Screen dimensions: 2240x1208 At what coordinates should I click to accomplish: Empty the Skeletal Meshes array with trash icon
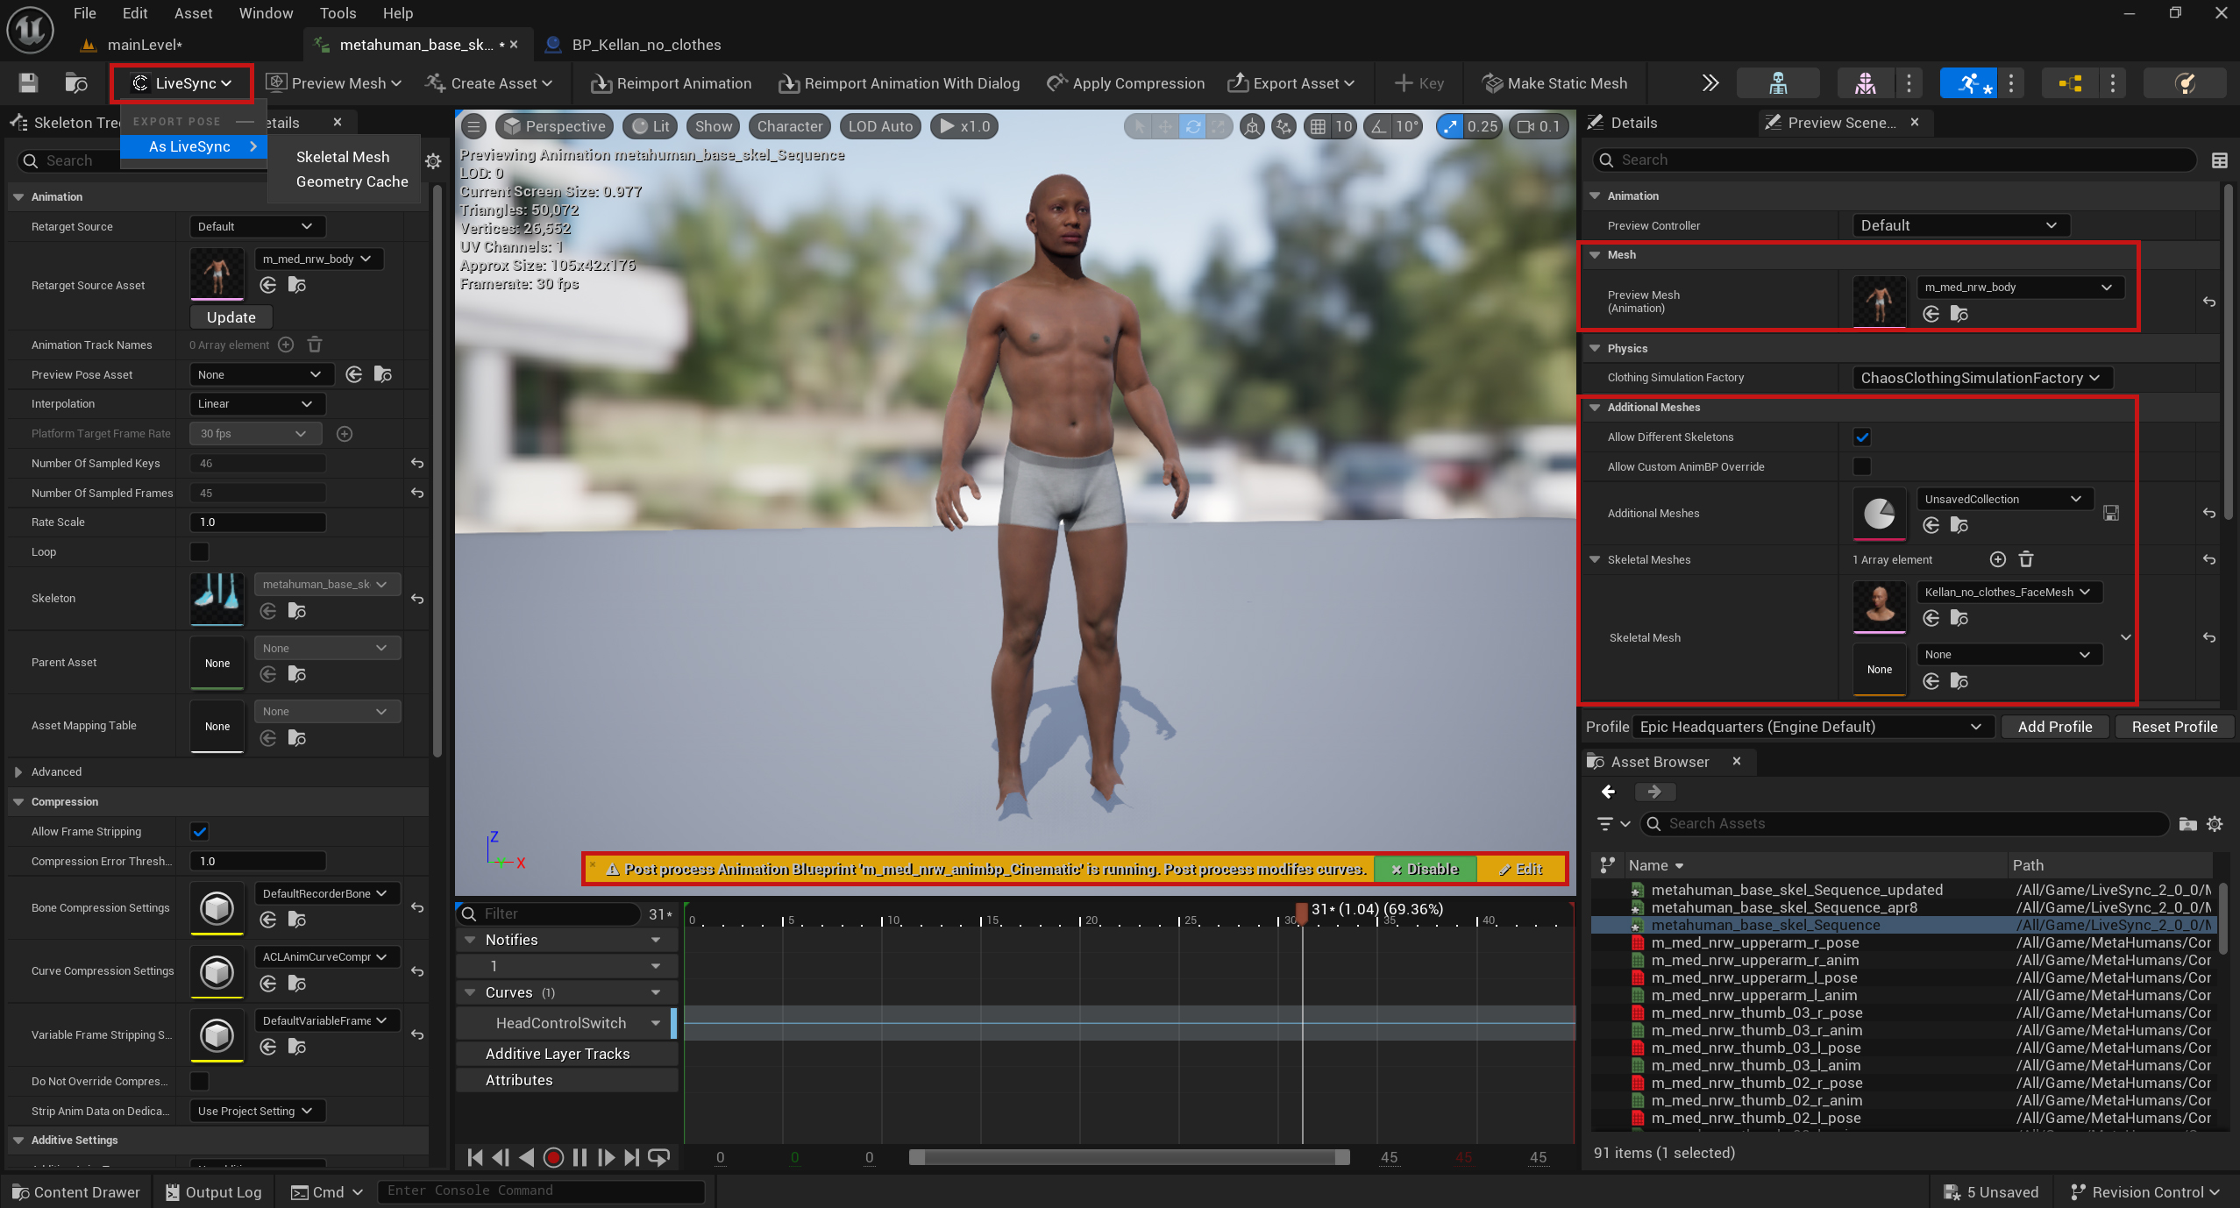[x=2026, y=559]
